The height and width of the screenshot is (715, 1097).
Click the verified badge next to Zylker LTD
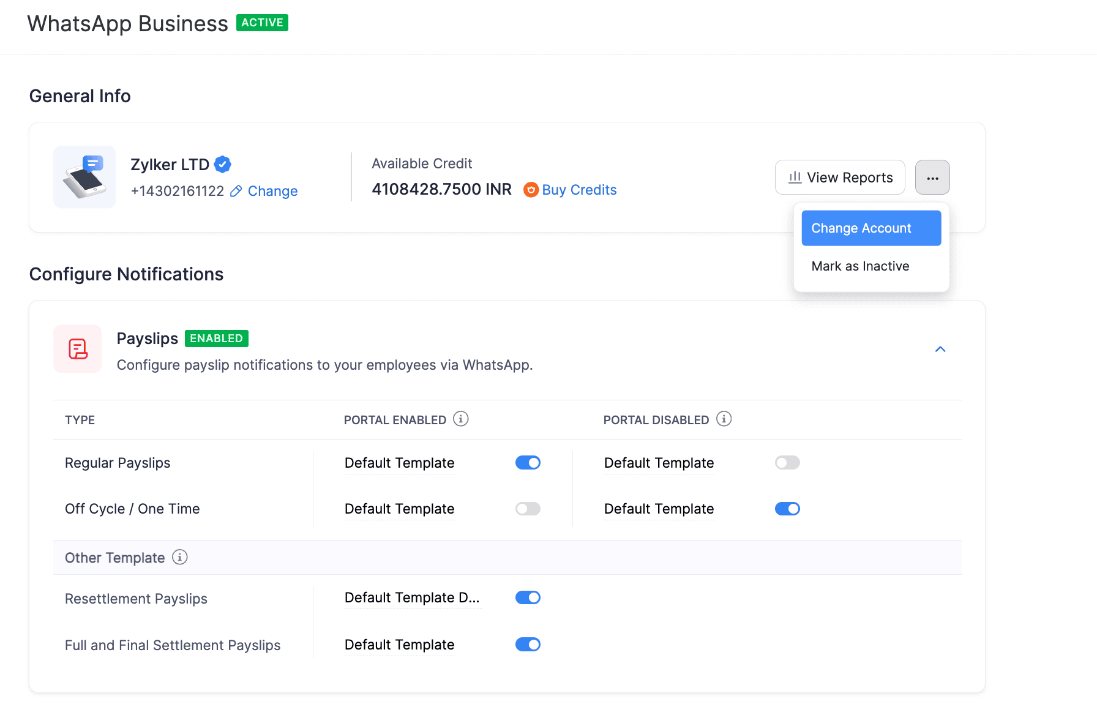tap(223, 164)
